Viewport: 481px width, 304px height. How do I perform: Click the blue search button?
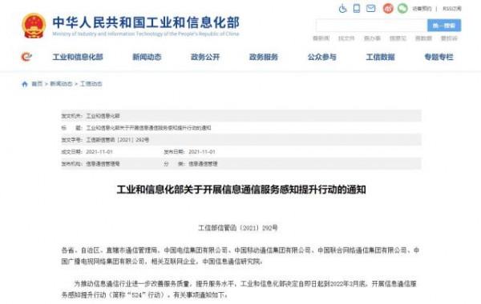(444, 26)
